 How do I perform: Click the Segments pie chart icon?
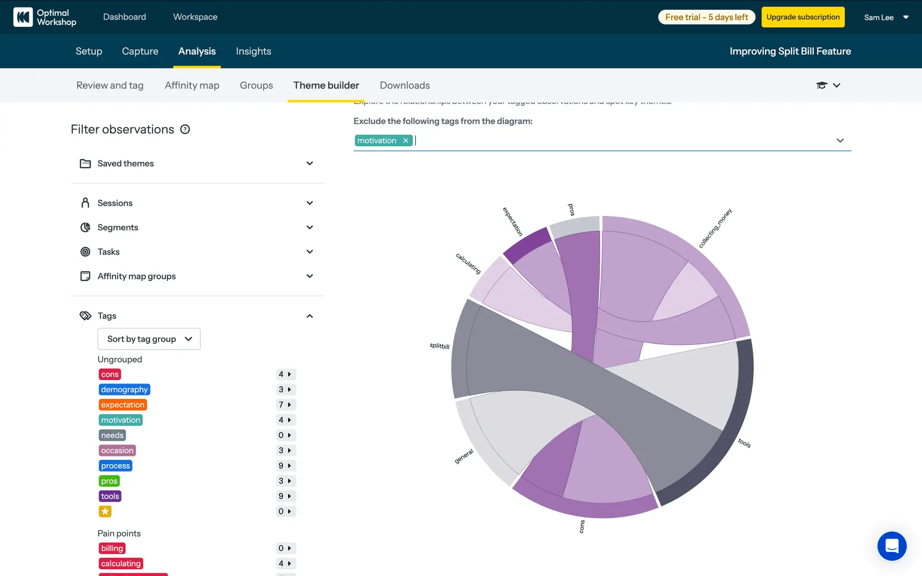click(x=85, y=228)
